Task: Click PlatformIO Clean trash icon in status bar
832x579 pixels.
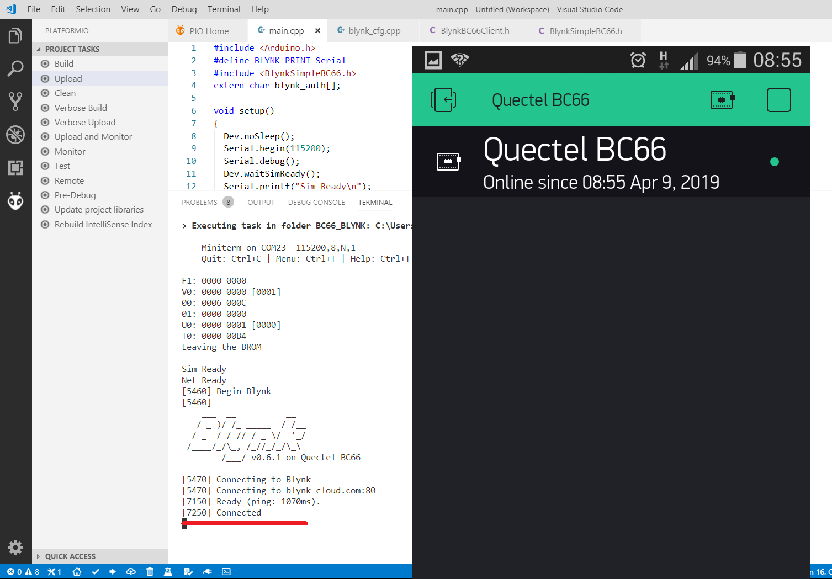Action: coord(150,572)
